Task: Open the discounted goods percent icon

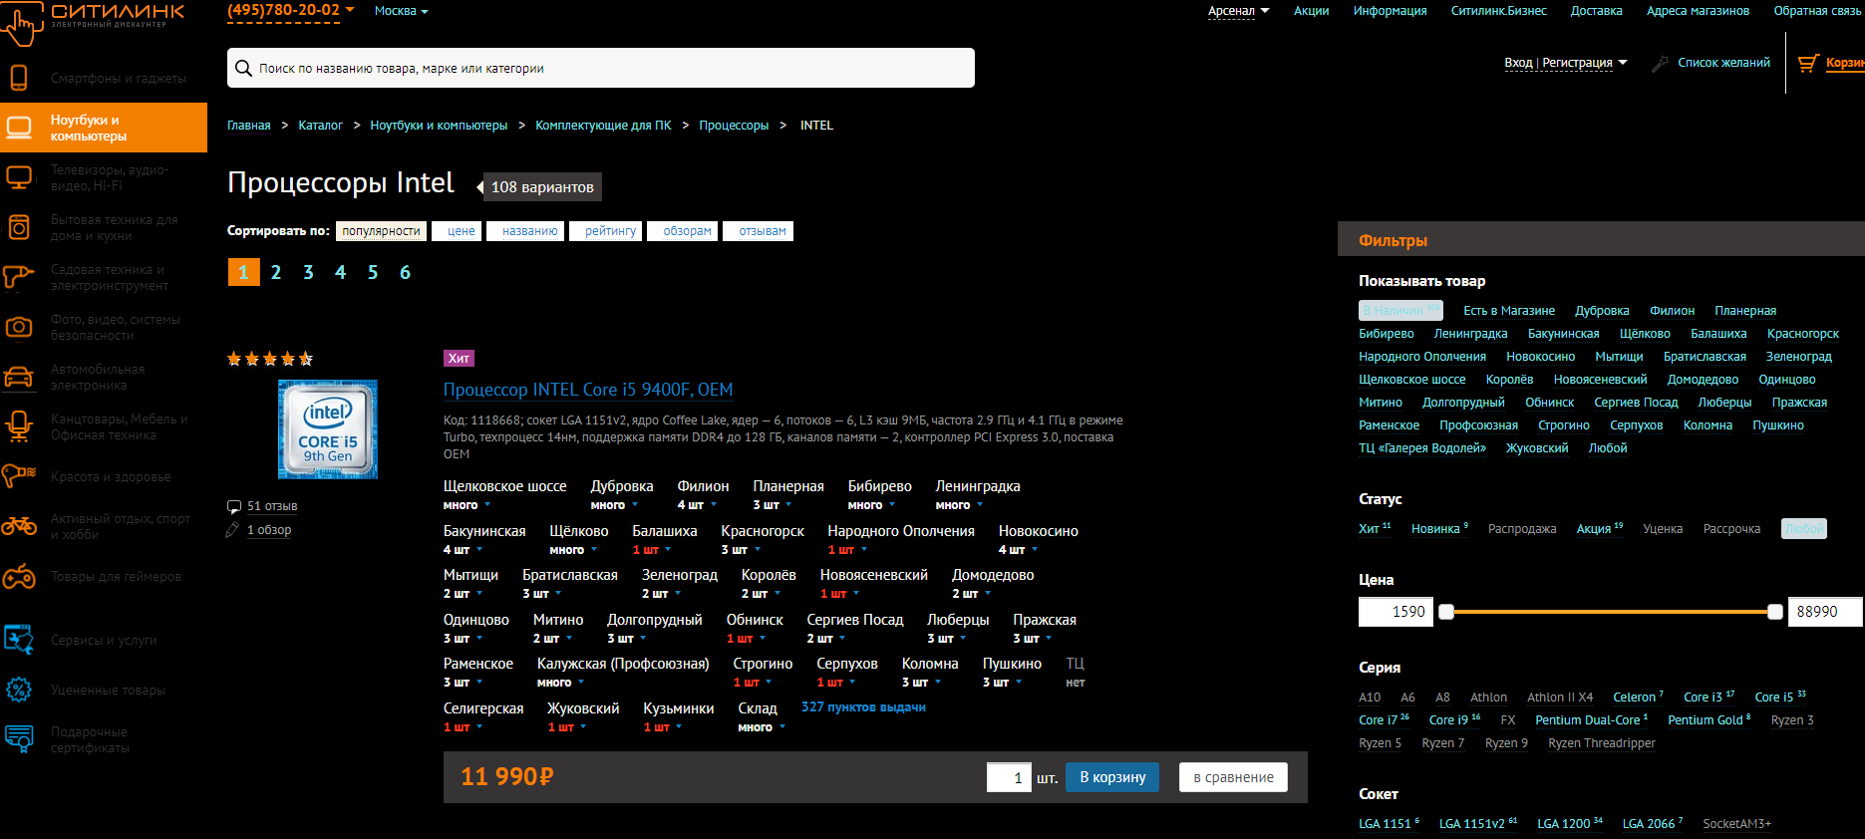Action: pyautogui.click(x=19, y=690)
